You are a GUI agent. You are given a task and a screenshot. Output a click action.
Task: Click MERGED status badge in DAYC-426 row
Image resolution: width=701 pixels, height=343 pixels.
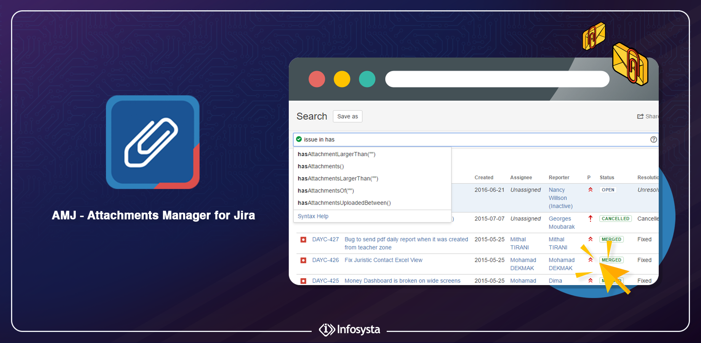pos(611,260)
